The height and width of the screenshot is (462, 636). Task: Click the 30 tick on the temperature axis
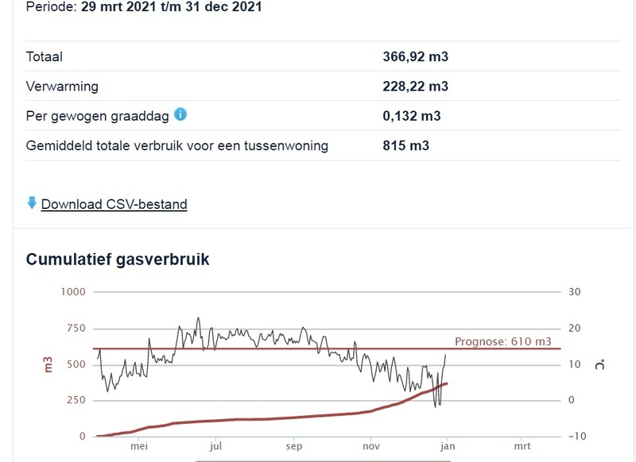click(x=574, y=292)
